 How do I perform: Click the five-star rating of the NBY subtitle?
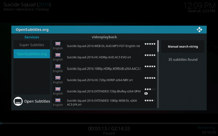[x=150, y=78]
